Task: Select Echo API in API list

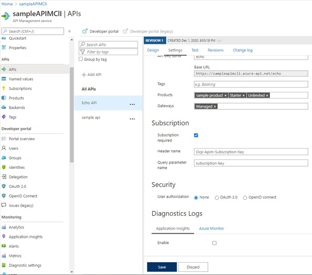Action: click(x=108, y=103)
